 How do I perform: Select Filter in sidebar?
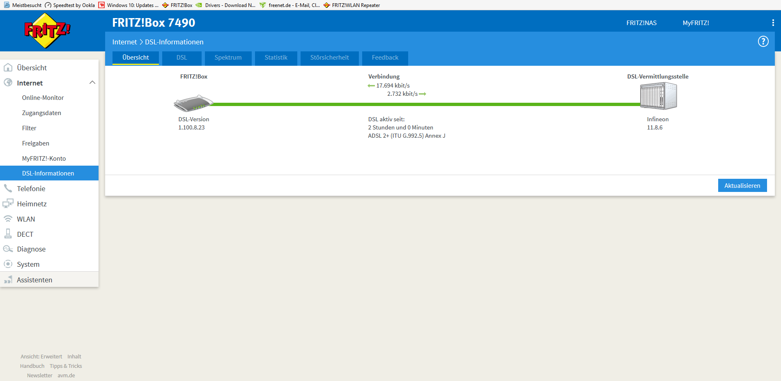29,128
